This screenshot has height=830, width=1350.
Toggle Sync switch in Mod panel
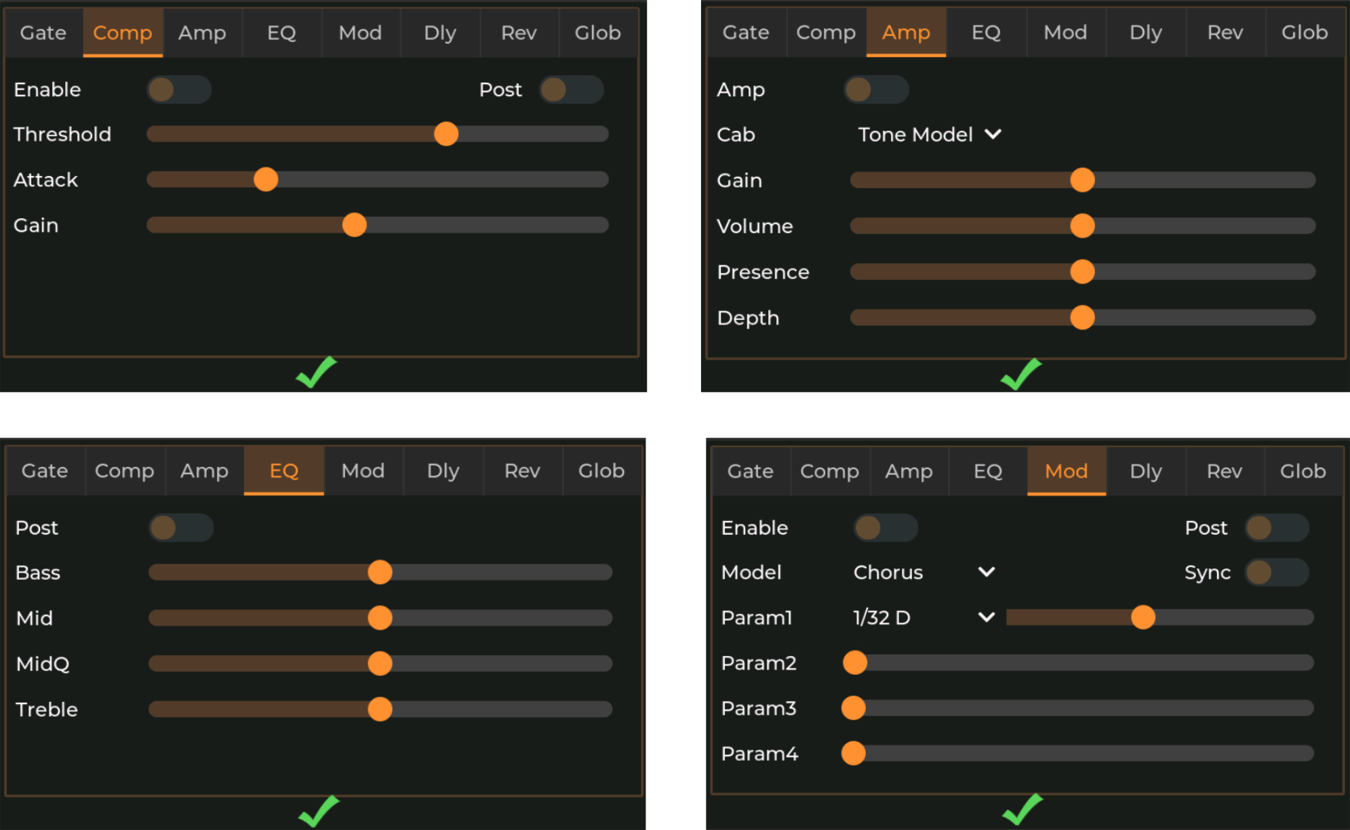1277,573
